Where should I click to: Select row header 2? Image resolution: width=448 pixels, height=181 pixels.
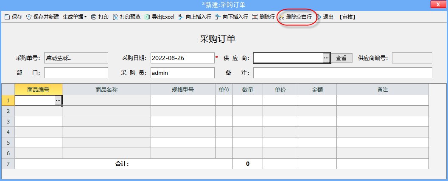[x=8, y=111]
